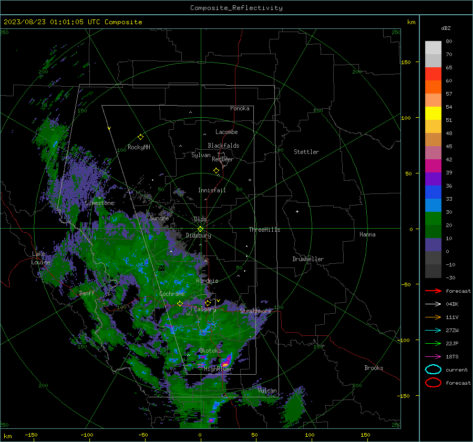Viewport: 473px width, 442px height.
Task: Click the Sylvan label
Action: click(201, 155)
